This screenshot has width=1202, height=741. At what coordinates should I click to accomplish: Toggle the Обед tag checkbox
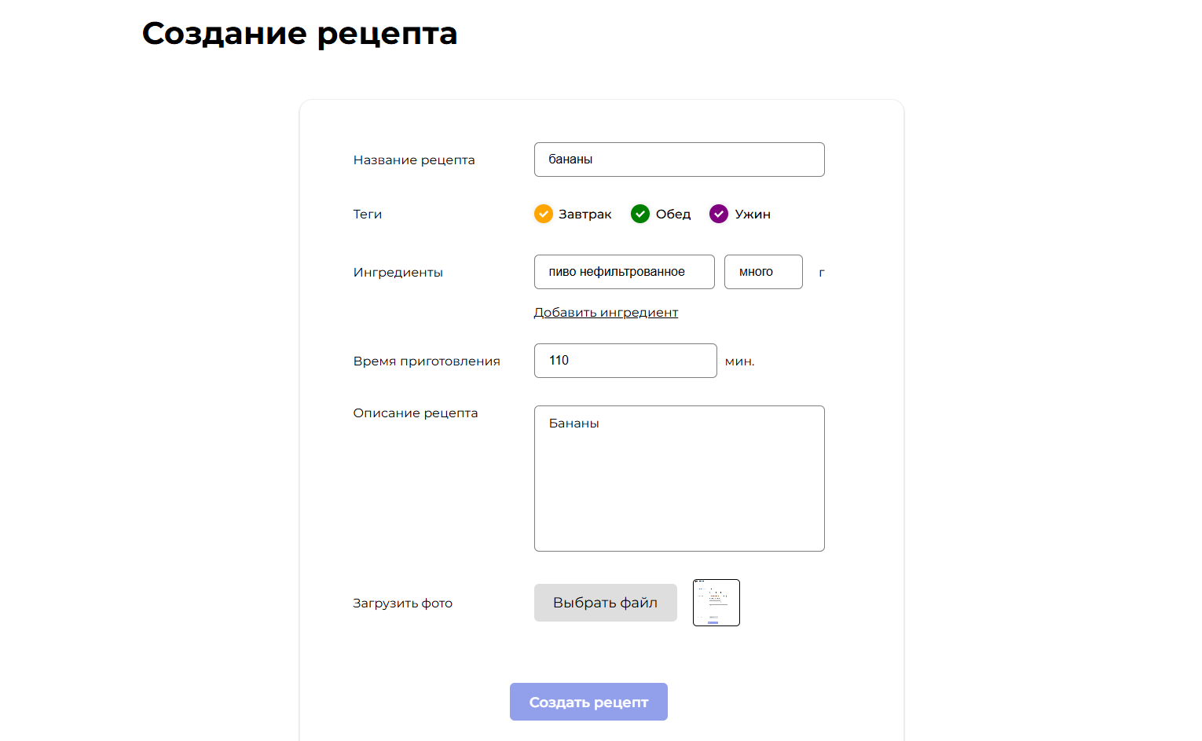pyautogui.click(x=640, y=214)
